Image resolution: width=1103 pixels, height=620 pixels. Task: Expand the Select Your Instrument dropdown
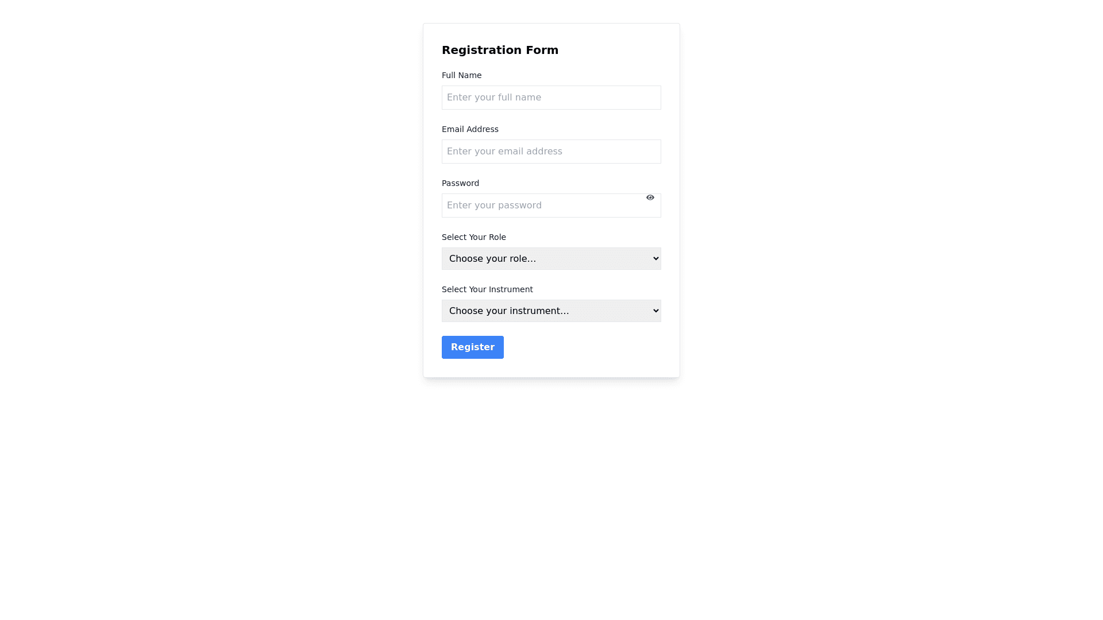coord(551,311)
